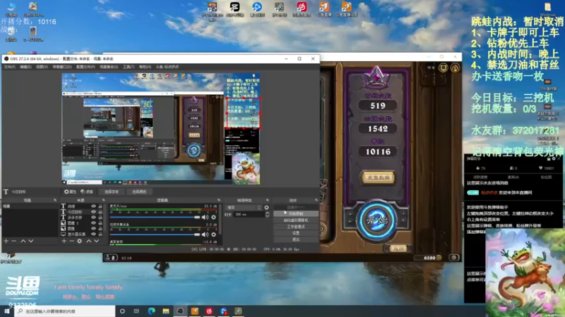
Task: Toggle visibility of 今日目标 source
Action: click(93, 212)
